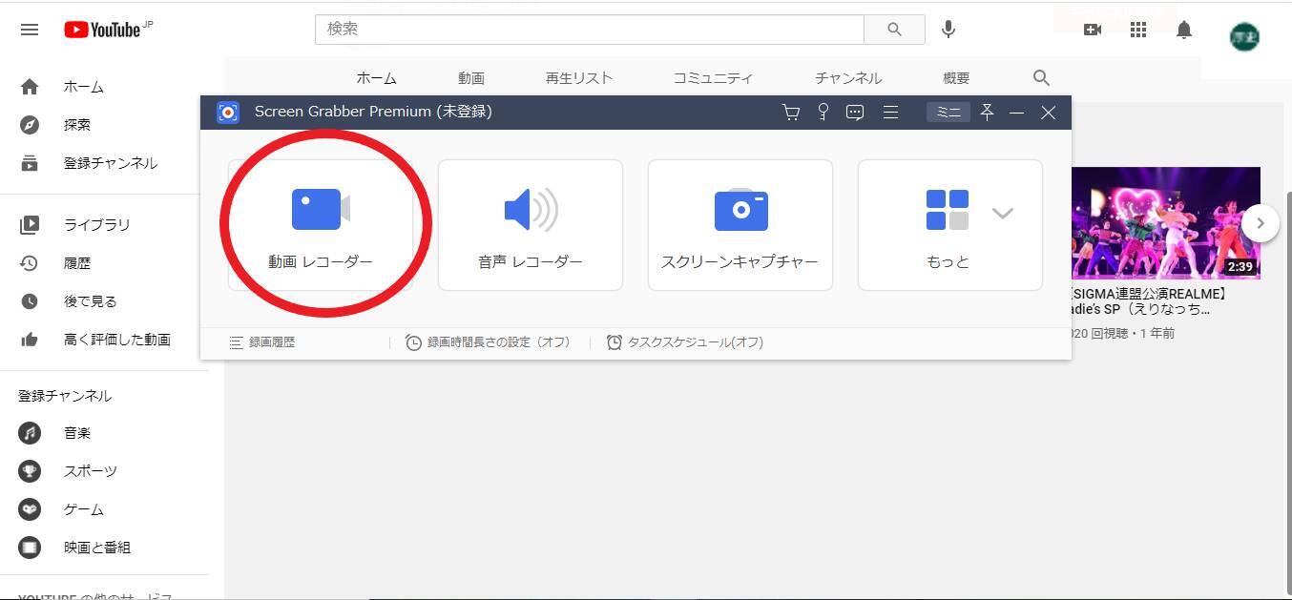Open the 動画 レコーダー video recorder
The image size is (1292, 600).
[x=321, y=225]
